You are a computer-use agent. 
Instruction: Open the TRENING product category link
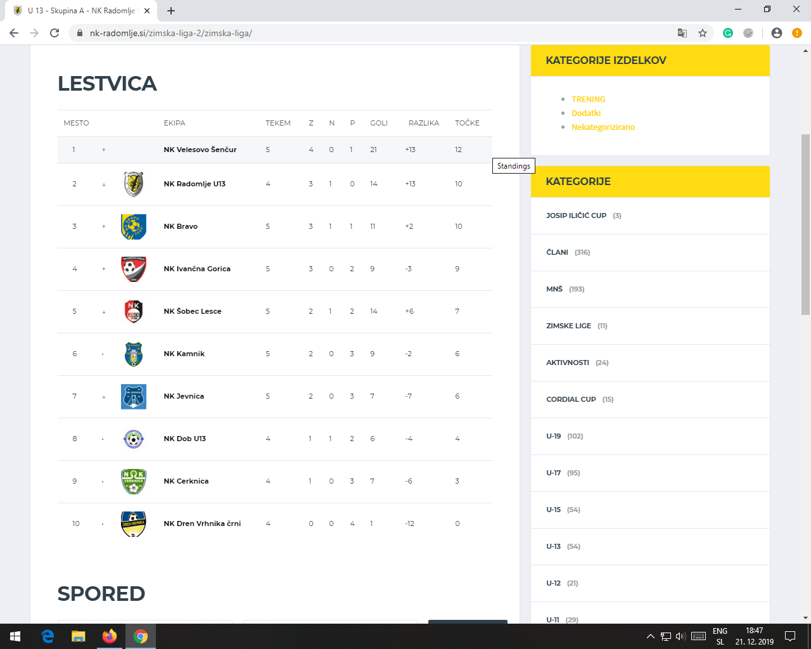point(588,100)
